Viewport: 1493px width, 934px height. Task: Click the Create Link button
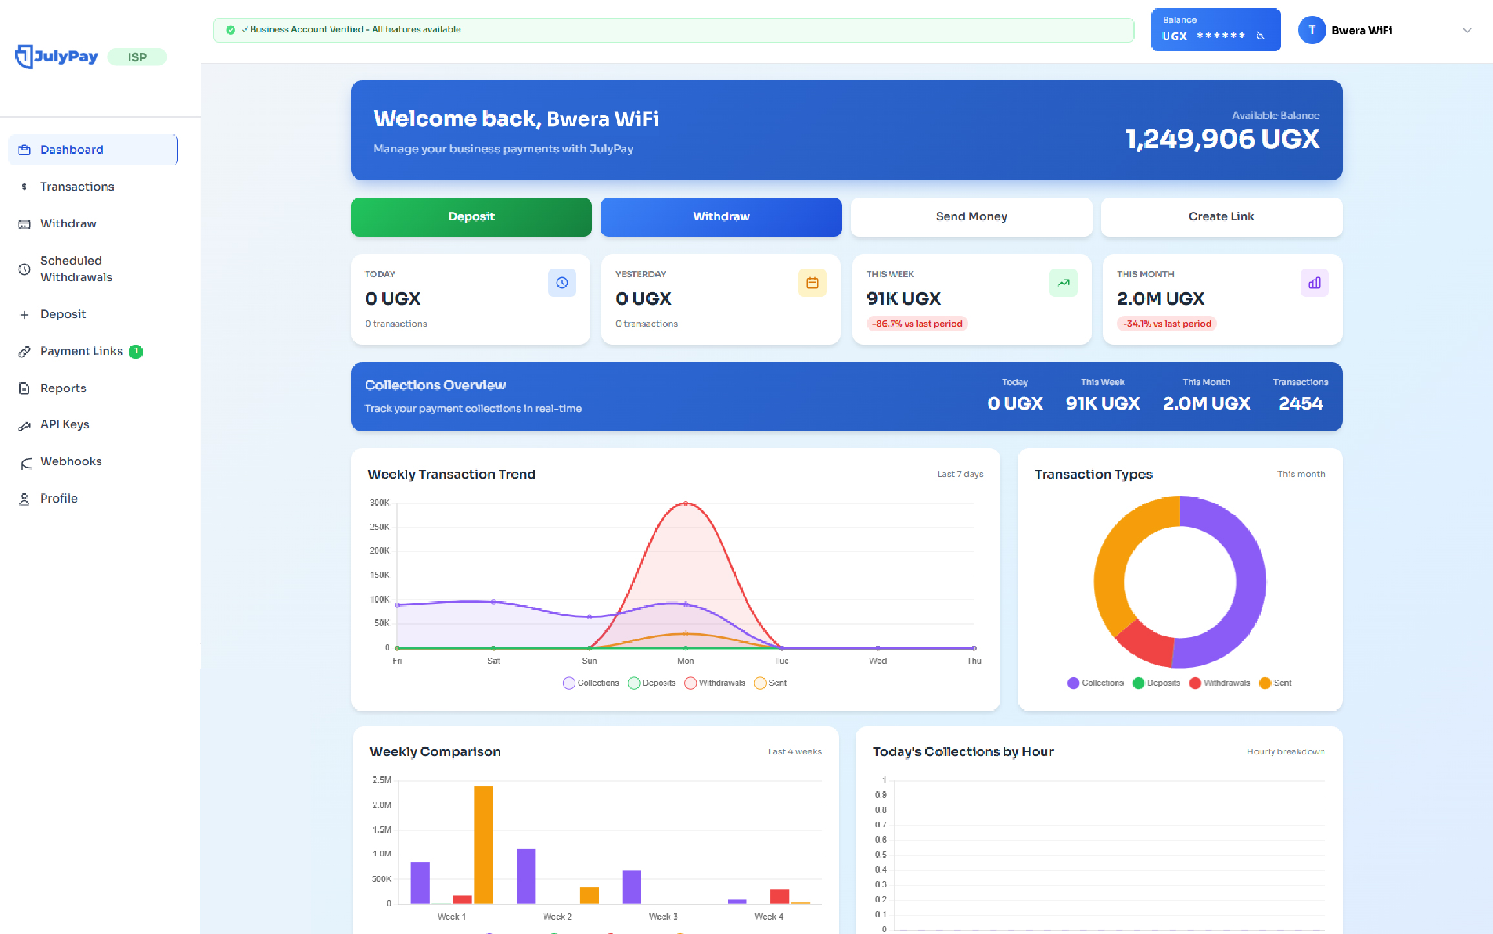tap(1221, 217)
